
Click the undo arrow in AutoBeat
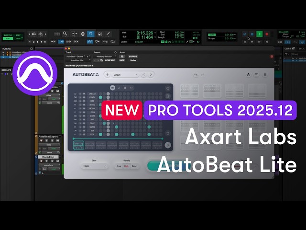[x=196, y=75]
